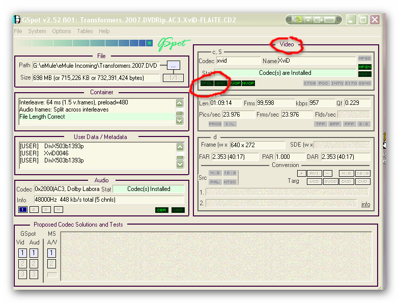Click the browse '...' file button

[173, 65]
